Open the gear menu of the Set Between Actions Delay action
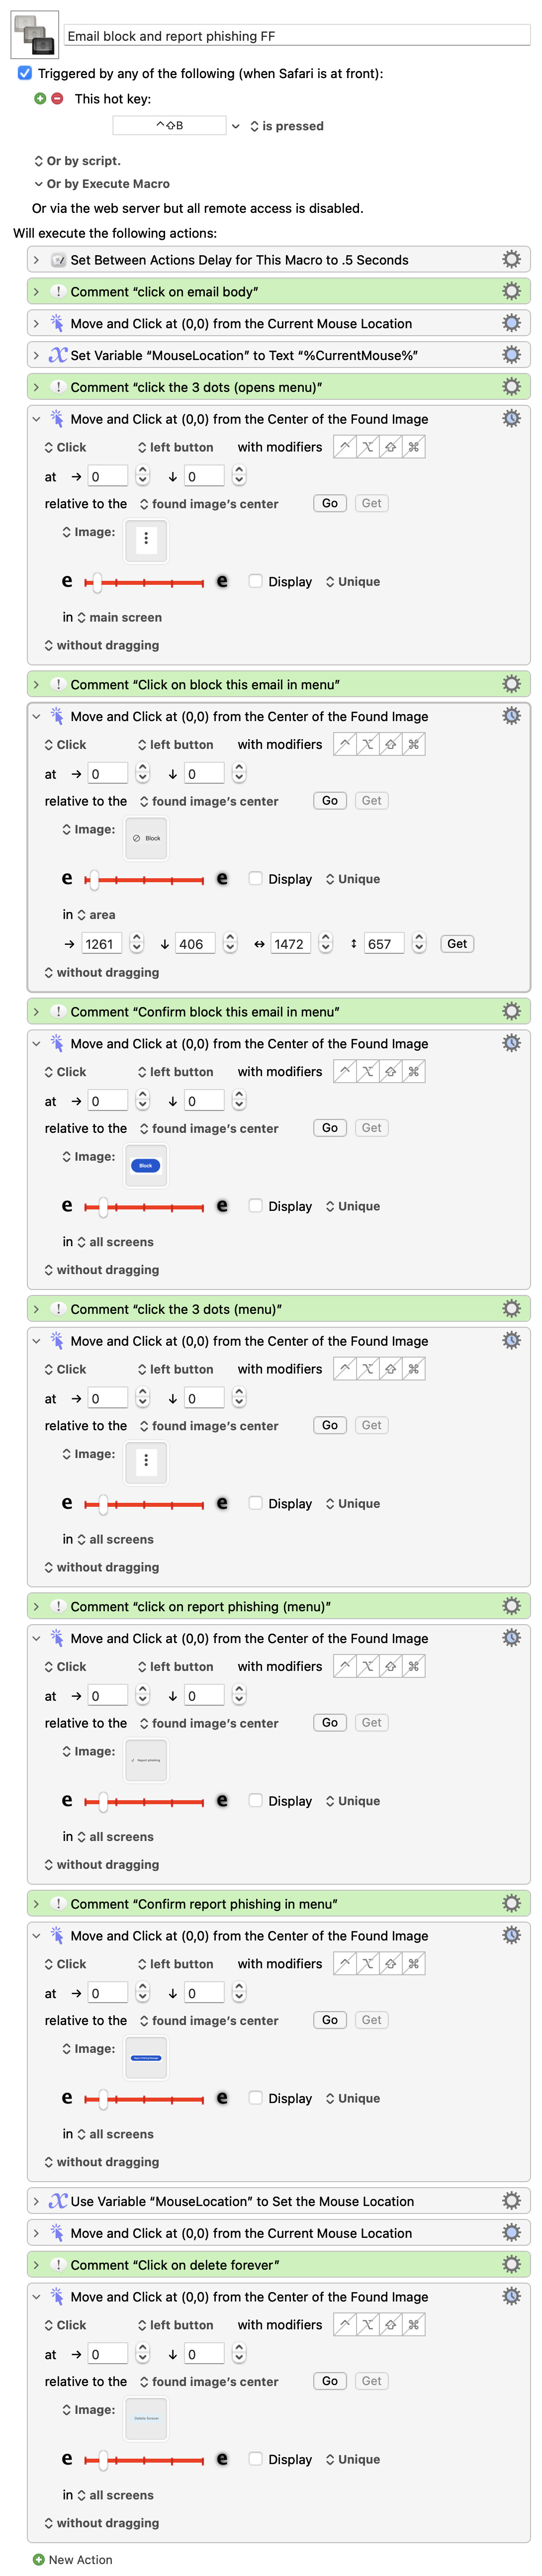542x2576 pixels. (x=511, y=260)
